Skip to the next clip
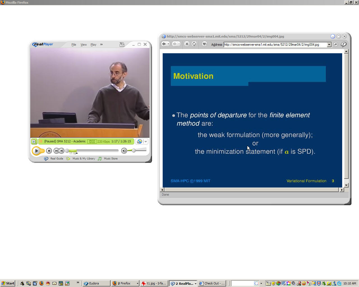Viewport: 359px width, 287px height. (x=61, y=151)
